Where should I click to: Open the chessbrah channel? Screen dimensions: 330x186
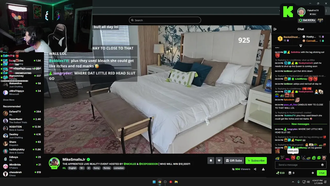(x=22, y=174)
